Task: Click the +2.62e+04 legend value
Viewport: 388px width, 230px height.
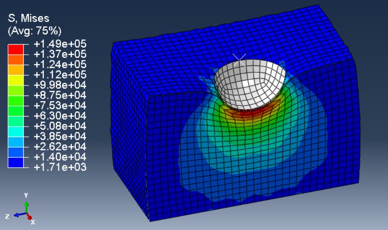Action: point(60,147)
